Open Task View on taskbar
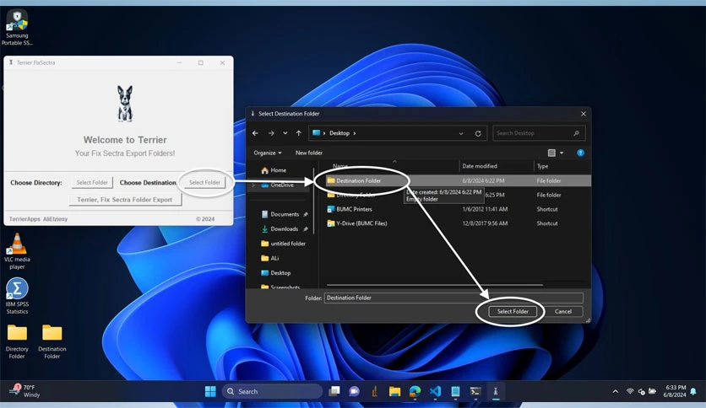Screen dimensions: 706x408 point(334,391)
